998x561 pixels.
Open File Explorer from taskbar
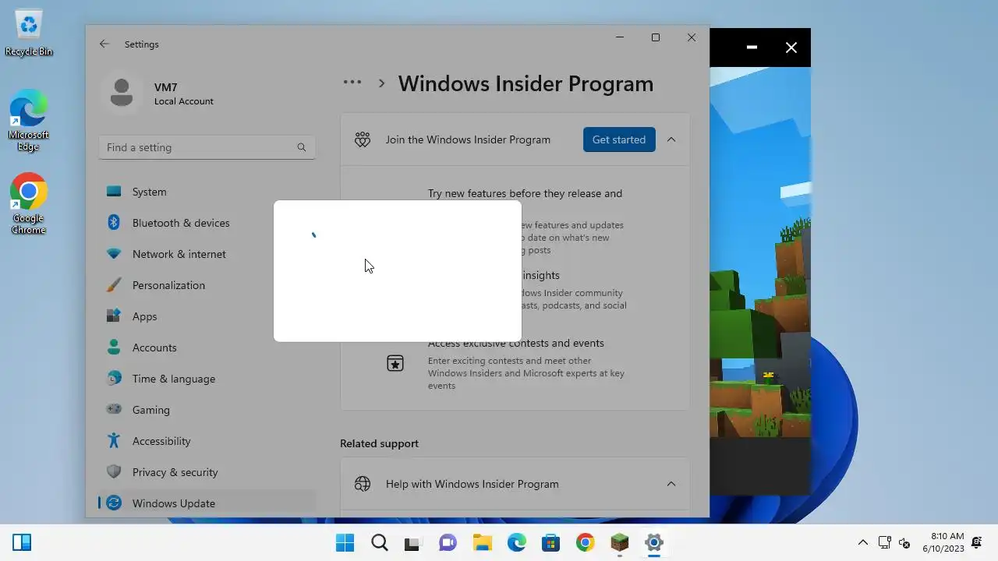pyautogui.click(x=482, y=542)
